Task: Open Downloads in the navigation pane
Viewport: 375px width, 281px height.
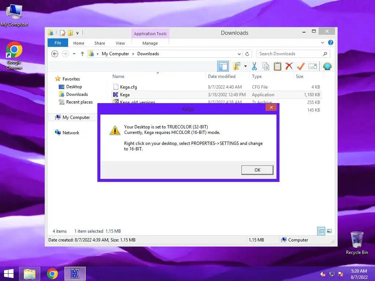Action: click(x=77, y=94)
